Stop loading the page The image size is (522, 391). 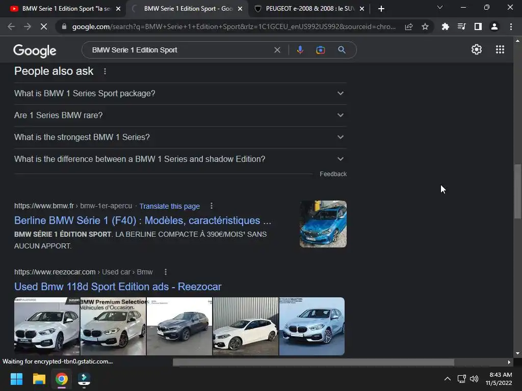pyautogui.click(x=44, y=26)
